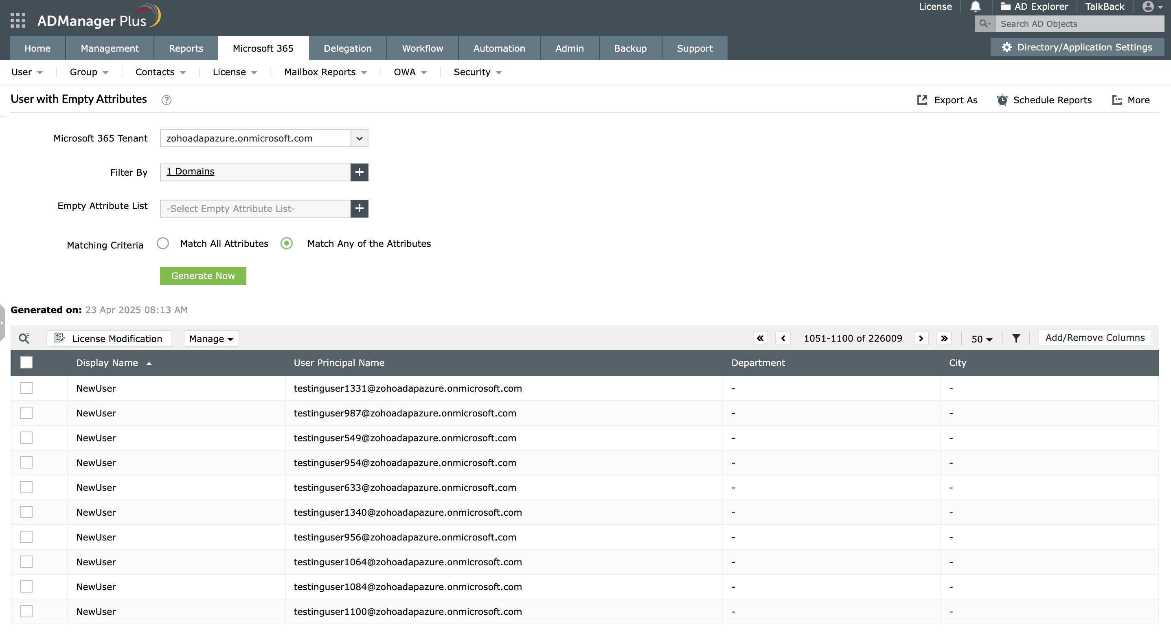Click the search magnifier above the report table
The width and height of the screenshot is (1171, 632).
tap(24, 338)
